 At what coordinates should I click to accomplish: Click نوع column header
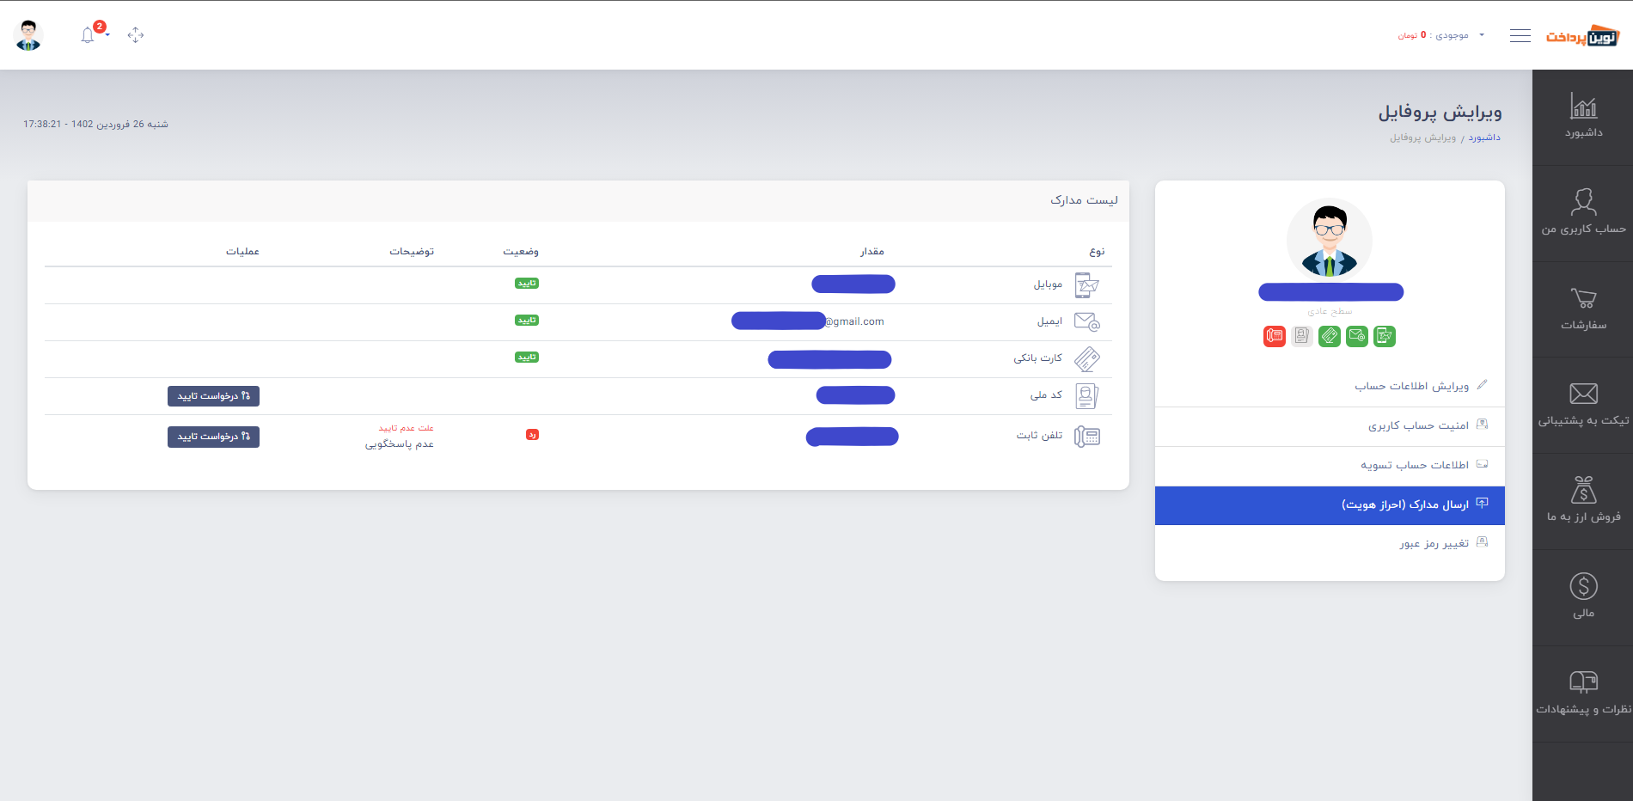pos(1098,252)
